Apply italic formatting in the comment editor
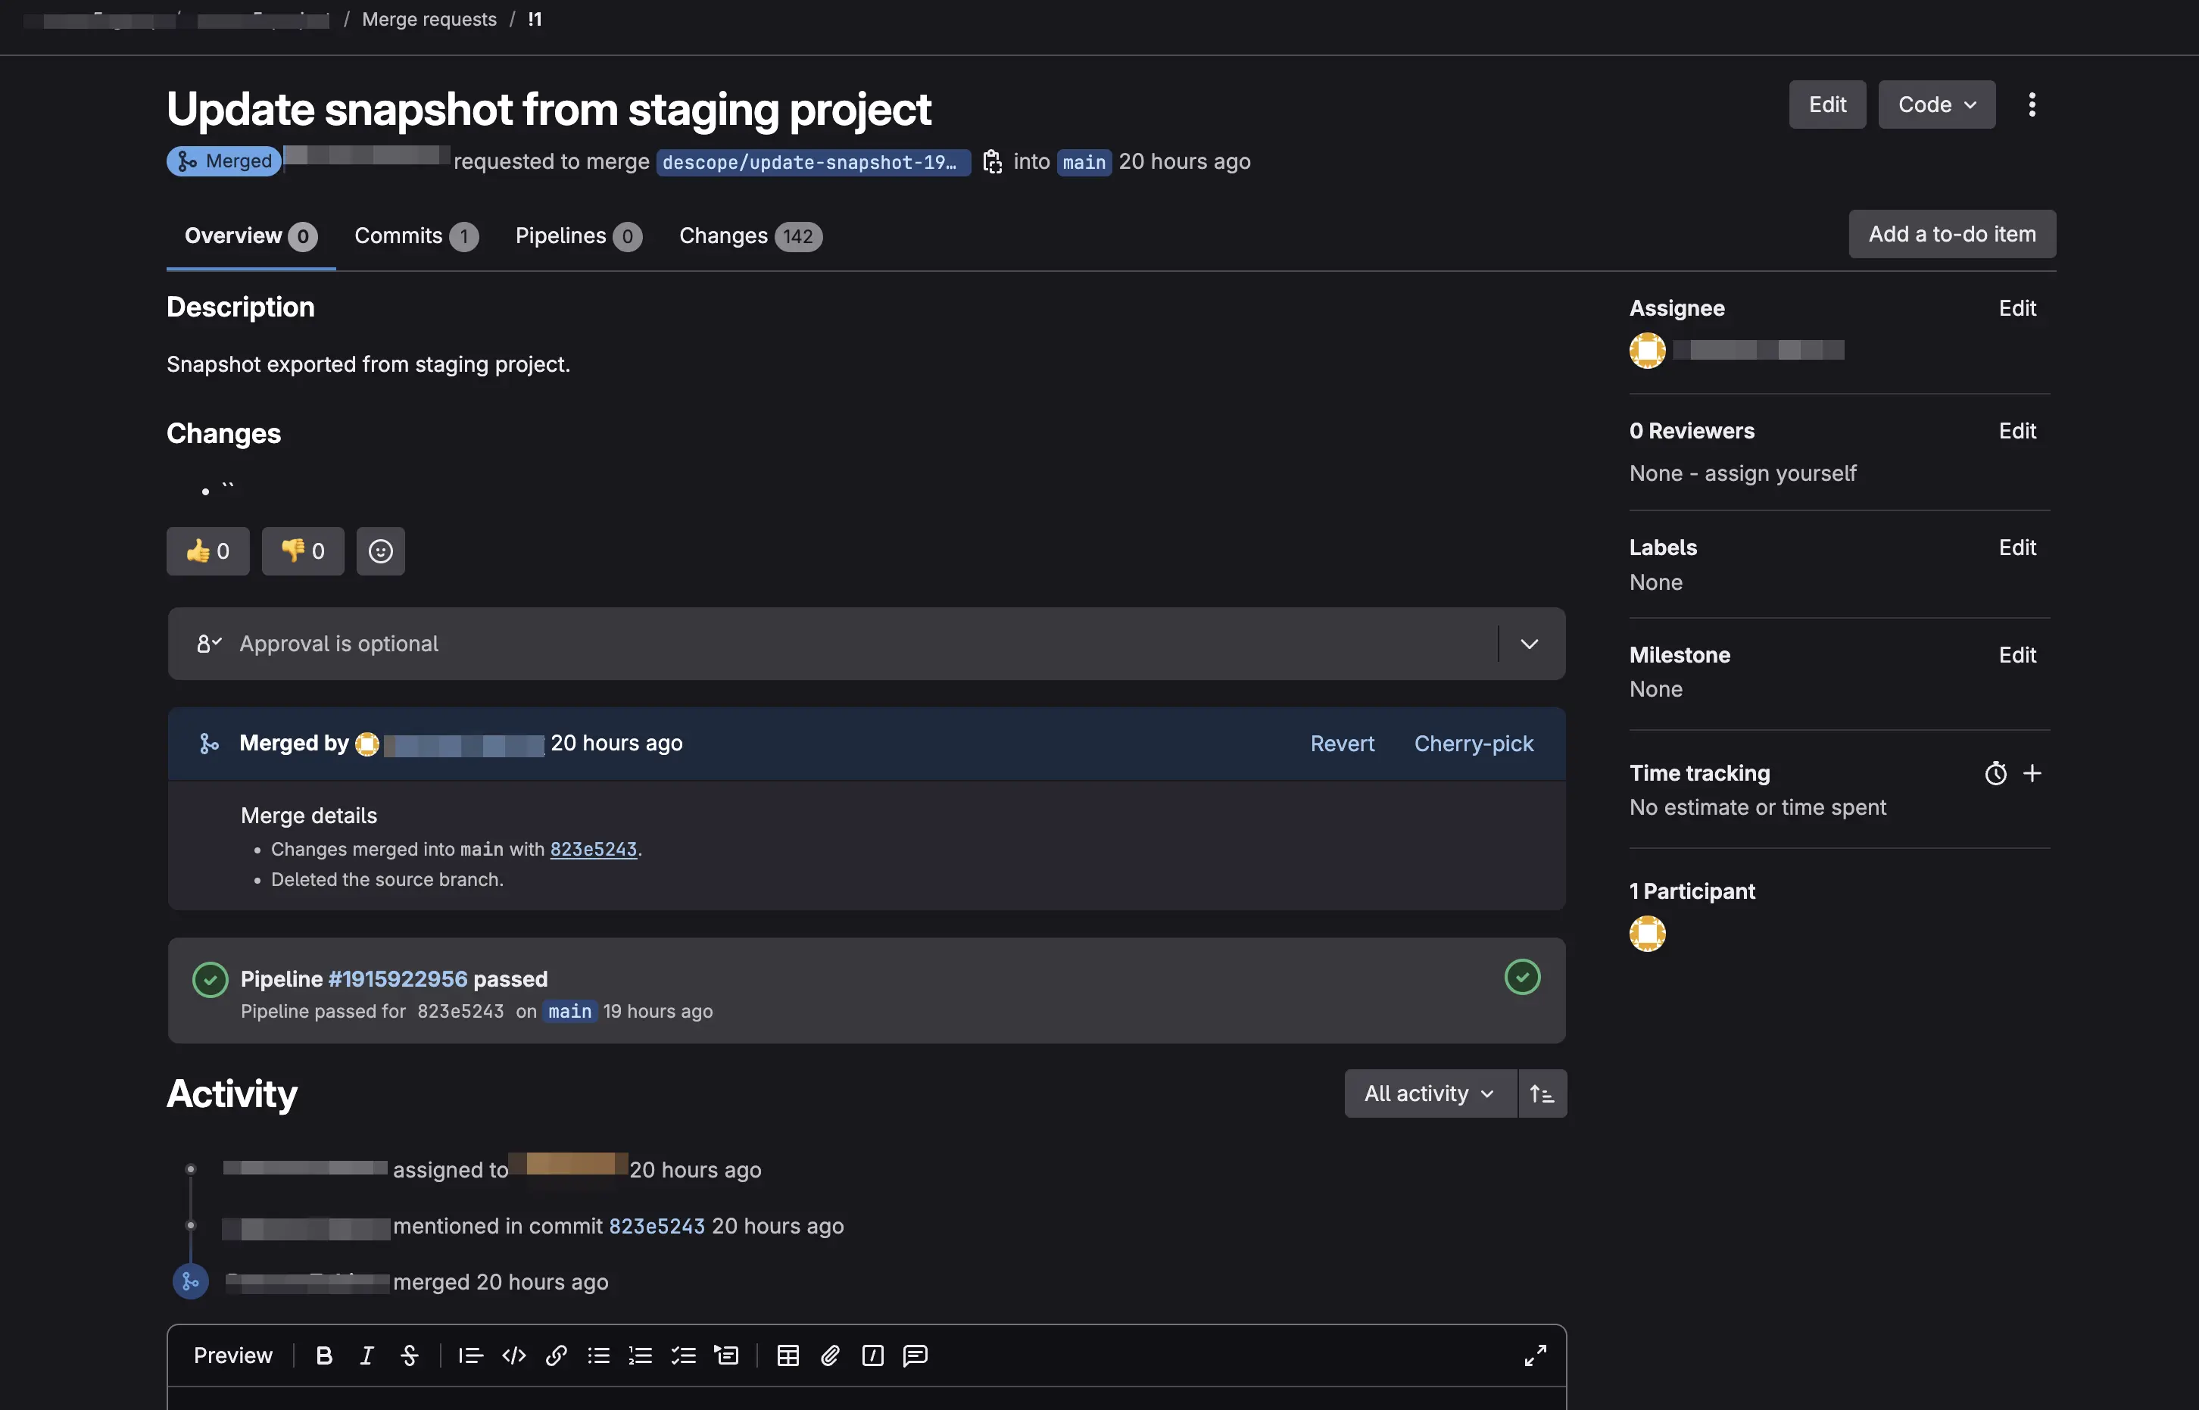This screenshot has width=2199, height=1410. coord(366,1356)
